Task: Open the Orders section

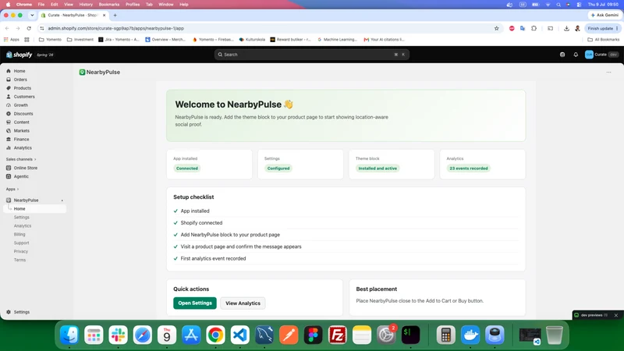Action: pos(20,80)
